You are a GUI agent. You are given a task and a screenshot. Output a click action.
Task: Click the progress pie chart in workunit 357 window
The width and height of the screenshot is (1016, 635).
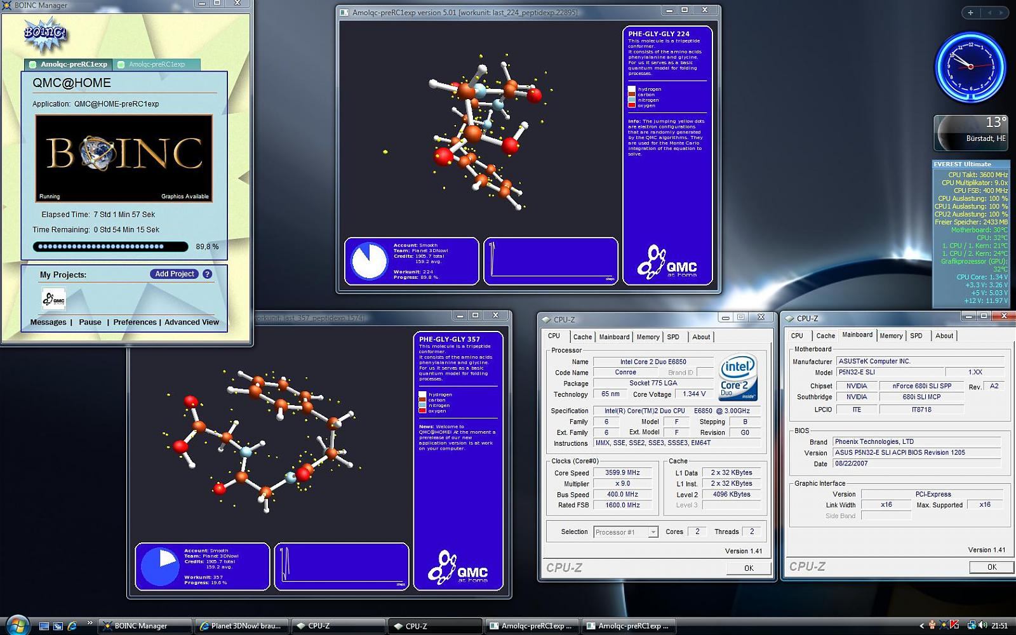(x=160, y=566)
